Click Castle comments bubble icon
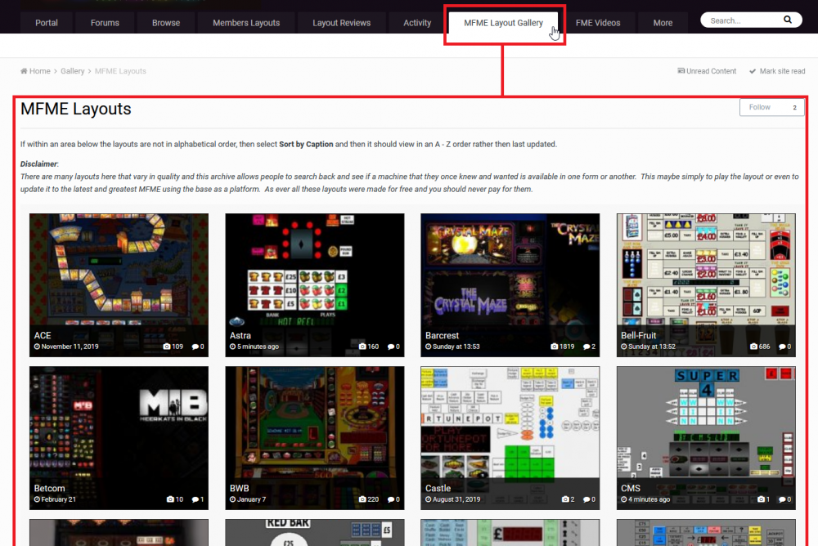The image size is (818, 546). point(587,499)
